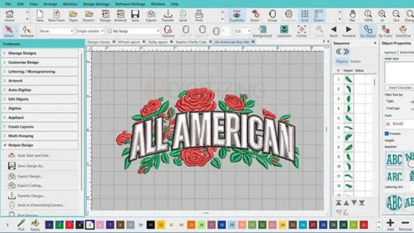Open the No hoop dropdown
Screen dimensions: 414x233
coord(133,31)
